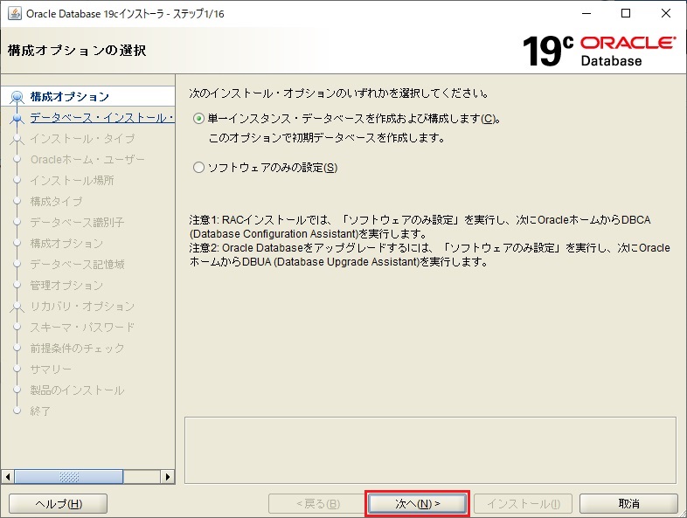Screen dimensions: 687x518
Task: Click the インストール・タイプ step in sidebar
Action: 82,138
